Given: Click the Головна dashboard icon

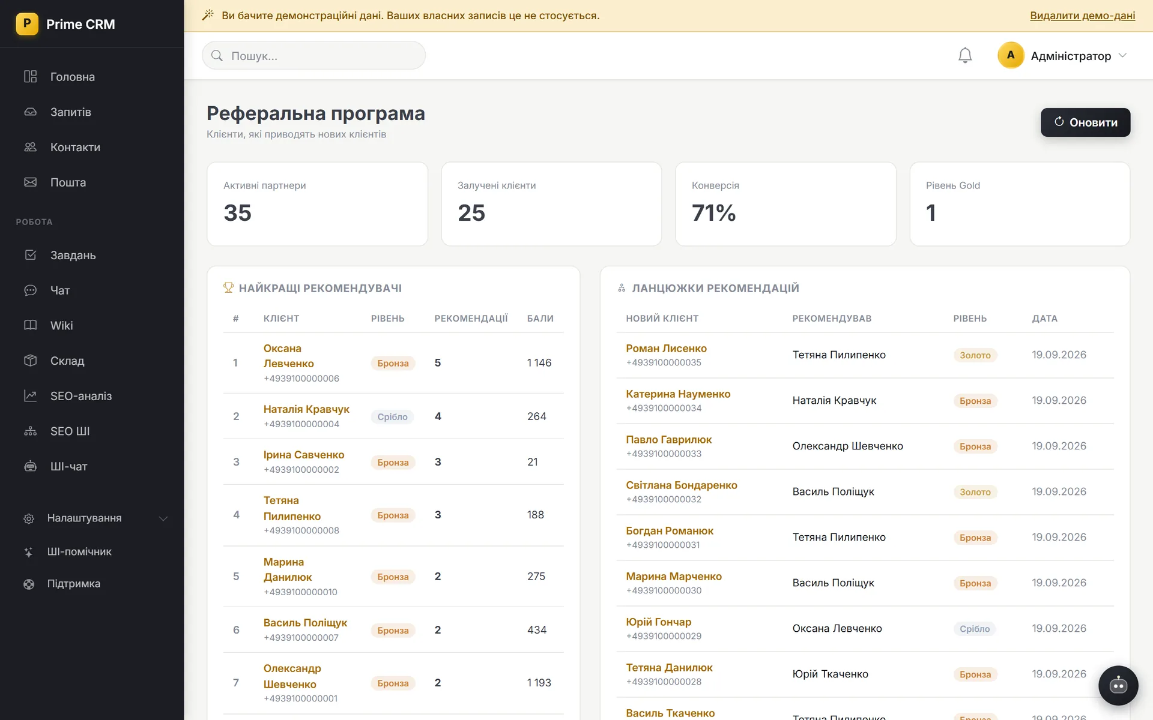Looking at the screenshot, I should pos(30,77).
